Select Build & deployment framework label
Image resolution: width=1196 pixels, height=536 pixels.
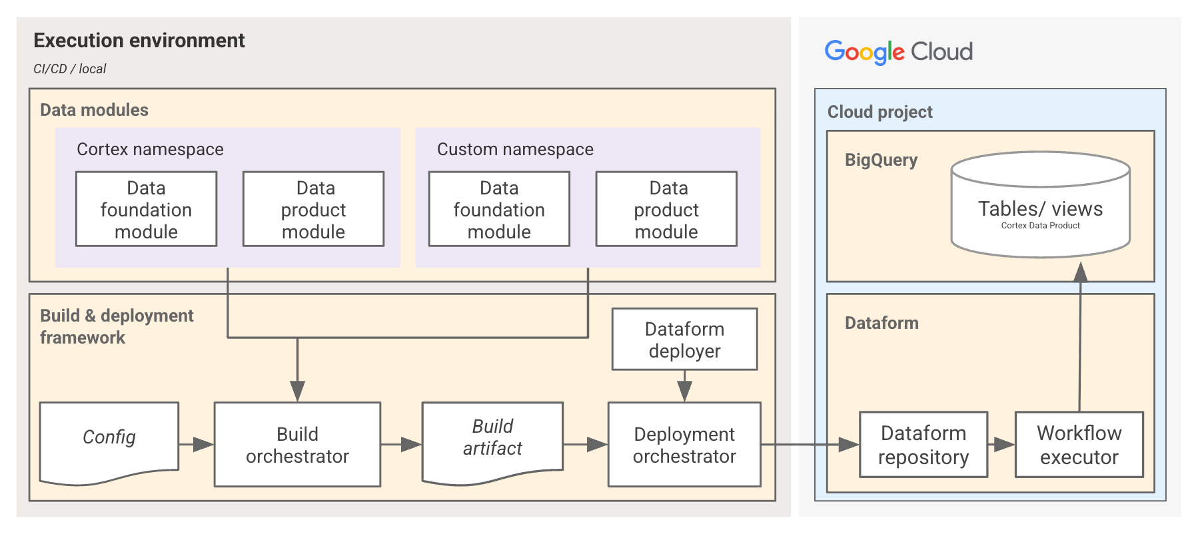[117, 326]
